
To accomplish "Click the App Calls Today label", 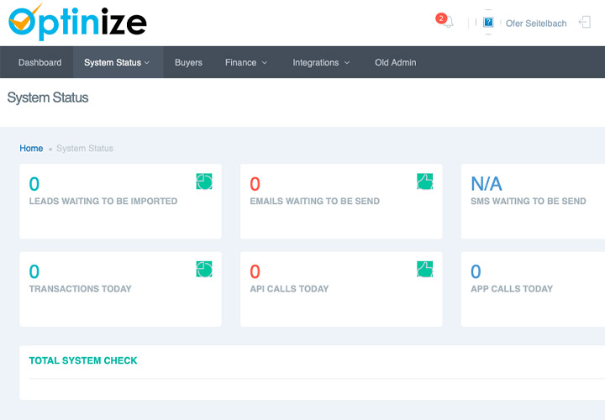I will pos(512,289).
